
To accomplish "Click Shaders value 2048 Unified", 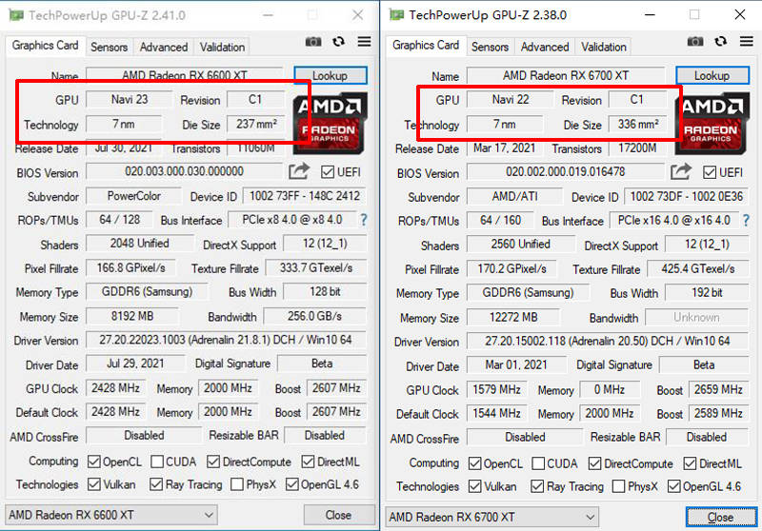I will pos(140,244).
